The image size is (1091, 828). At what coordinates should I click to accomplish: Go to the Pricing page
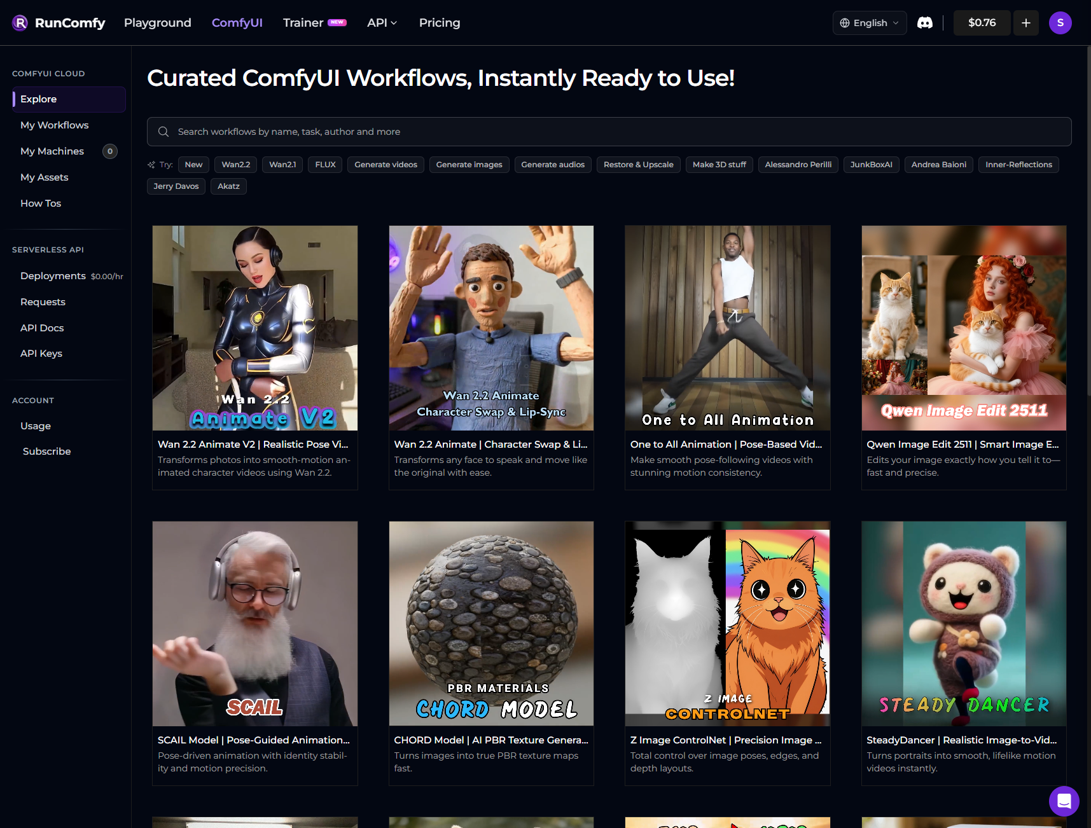pyautogui.click(x=439, y=23)
